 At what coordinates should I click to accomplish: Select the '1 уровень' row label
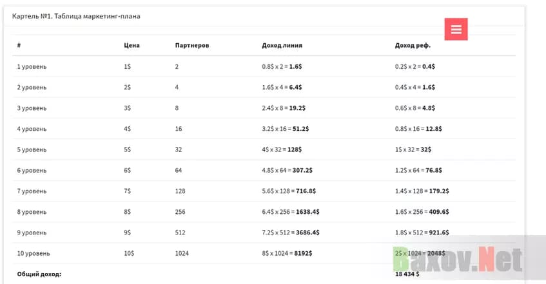(32, 66)
